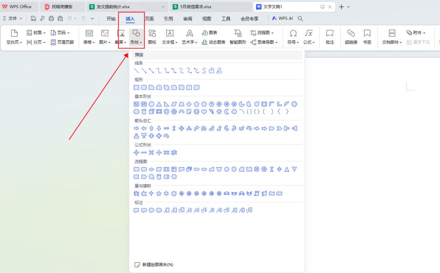Insert the flowchart summing junction shape
The height and width of the screenshot is (273, 440).
pos(257,169)
